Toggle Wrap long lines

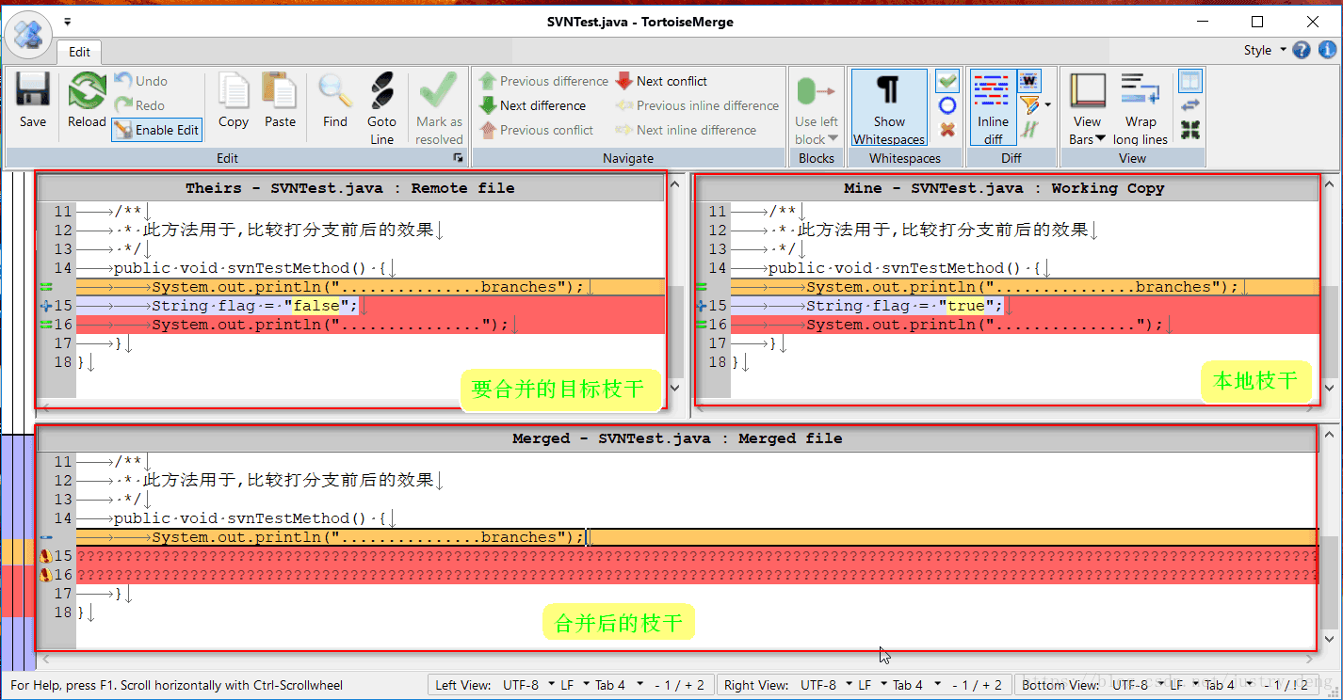[x=1141, y=108]
